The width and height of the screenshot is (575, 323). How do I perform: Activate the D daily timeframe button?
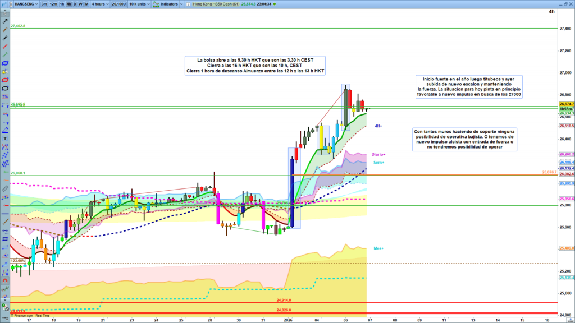tap(75, 4)
